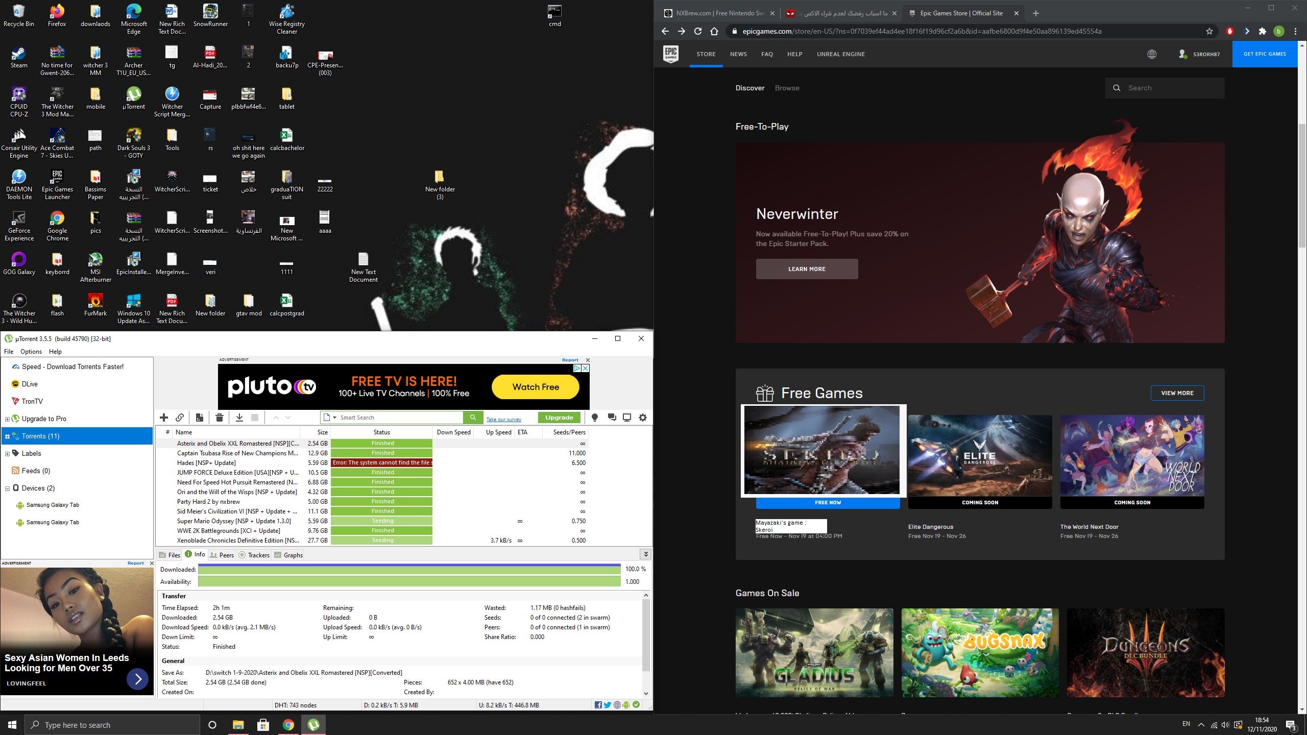Select the MSI Afterburner desktop icon
1307x735 pixels.
(x=95, y=267)
